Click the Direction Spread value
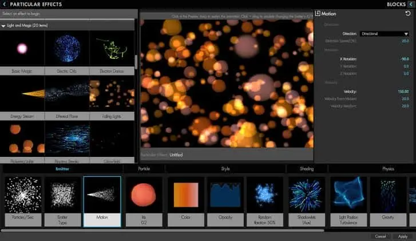 [x=405, y=41]
